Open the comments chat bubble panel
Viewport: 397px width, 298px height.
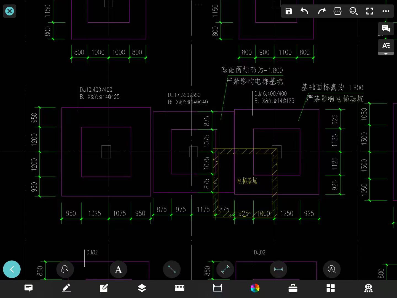386,28
